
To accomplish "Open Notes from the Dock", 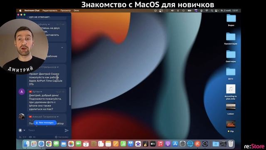I will (108, 144).
